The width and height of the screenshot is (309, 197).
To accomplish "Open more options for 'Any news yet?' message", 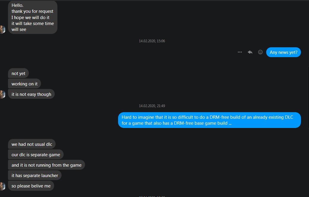I will (x=240, y=52).
